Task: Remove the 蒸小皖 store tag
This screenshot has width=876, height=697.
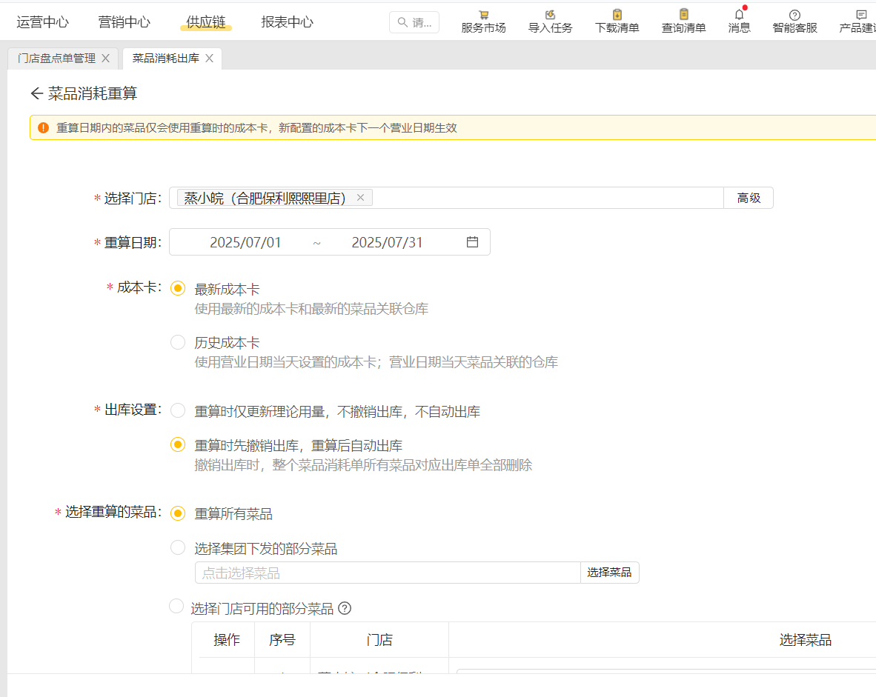Action: click(x=360, y=198)
